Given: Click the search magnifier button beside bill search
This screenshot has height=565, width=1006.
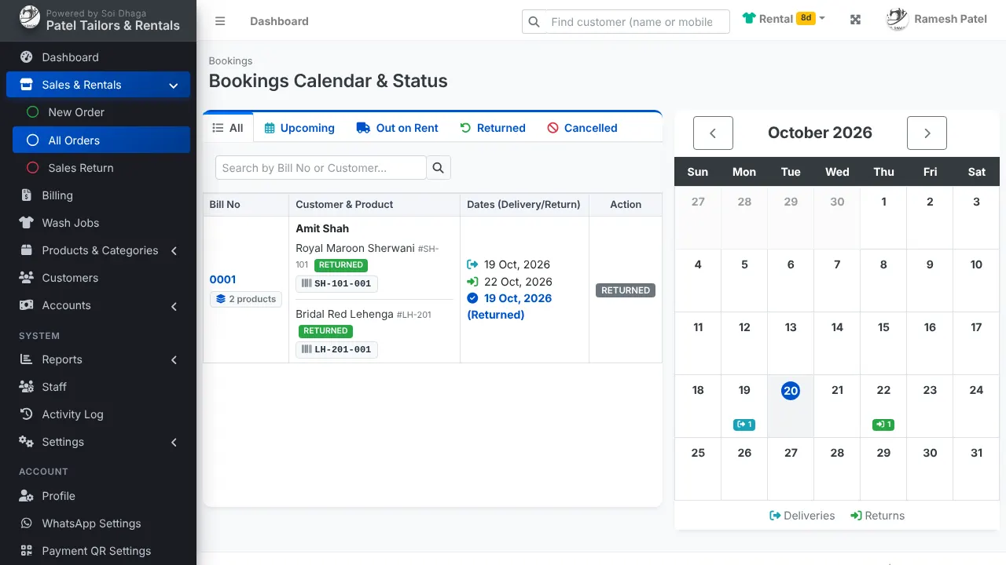Looking at the screenshot, I should 439,168.
